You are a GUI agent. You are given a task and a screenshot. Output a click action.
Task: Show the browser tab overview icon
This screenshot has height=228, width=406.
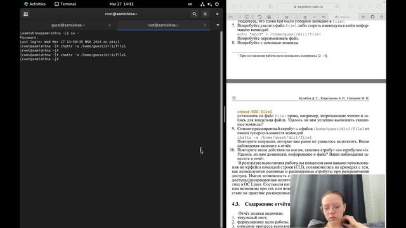coord(379,7)
